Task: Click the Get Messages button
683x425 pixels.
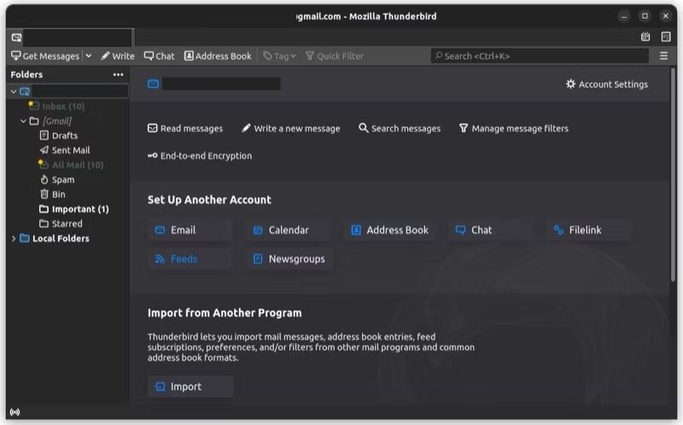Action: [45, 55]
